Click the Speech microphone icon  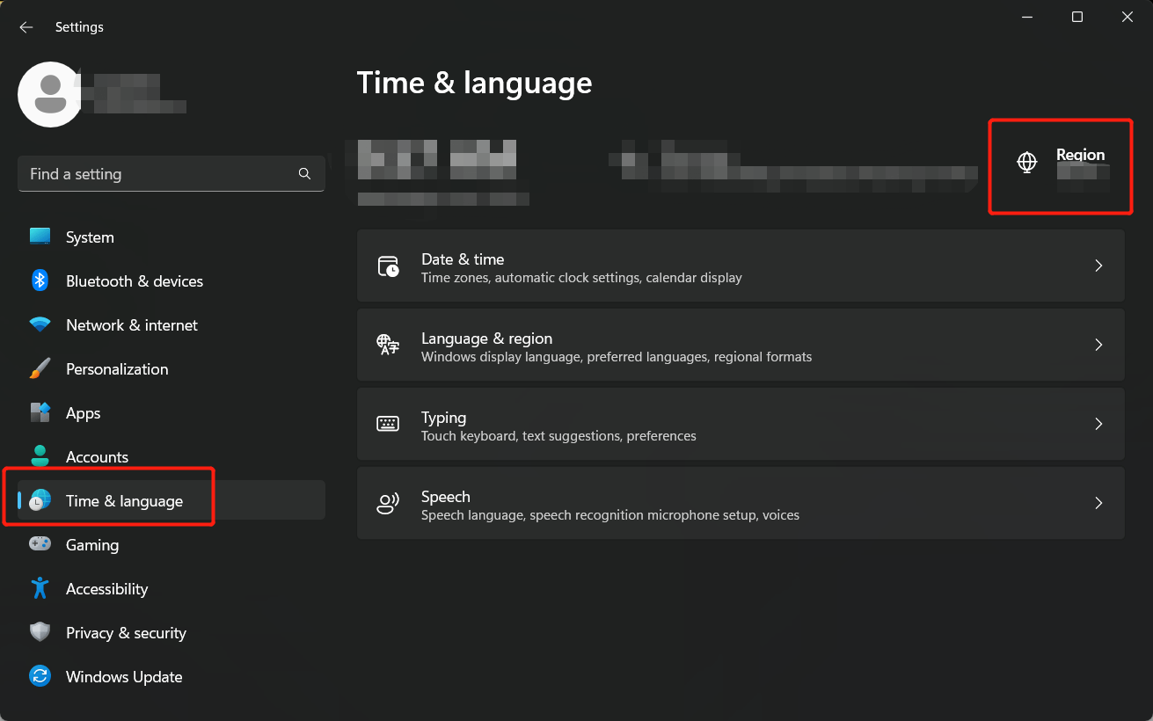(x=387, y=503)
